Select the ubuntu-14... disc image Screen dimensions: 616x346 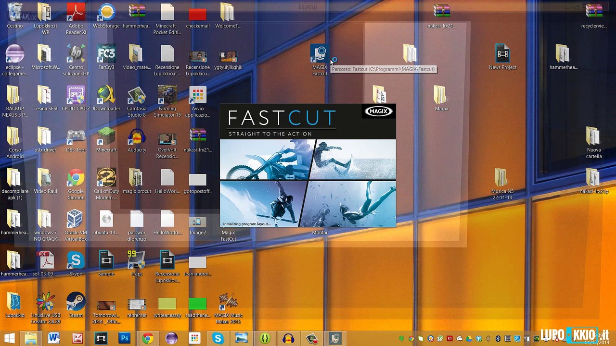click(x=106, y=222)
